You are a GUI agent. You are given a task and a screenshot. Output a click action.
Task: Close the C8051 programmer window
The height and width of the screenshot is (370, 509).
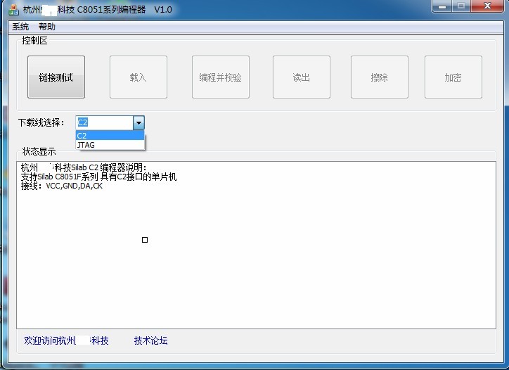487,7
